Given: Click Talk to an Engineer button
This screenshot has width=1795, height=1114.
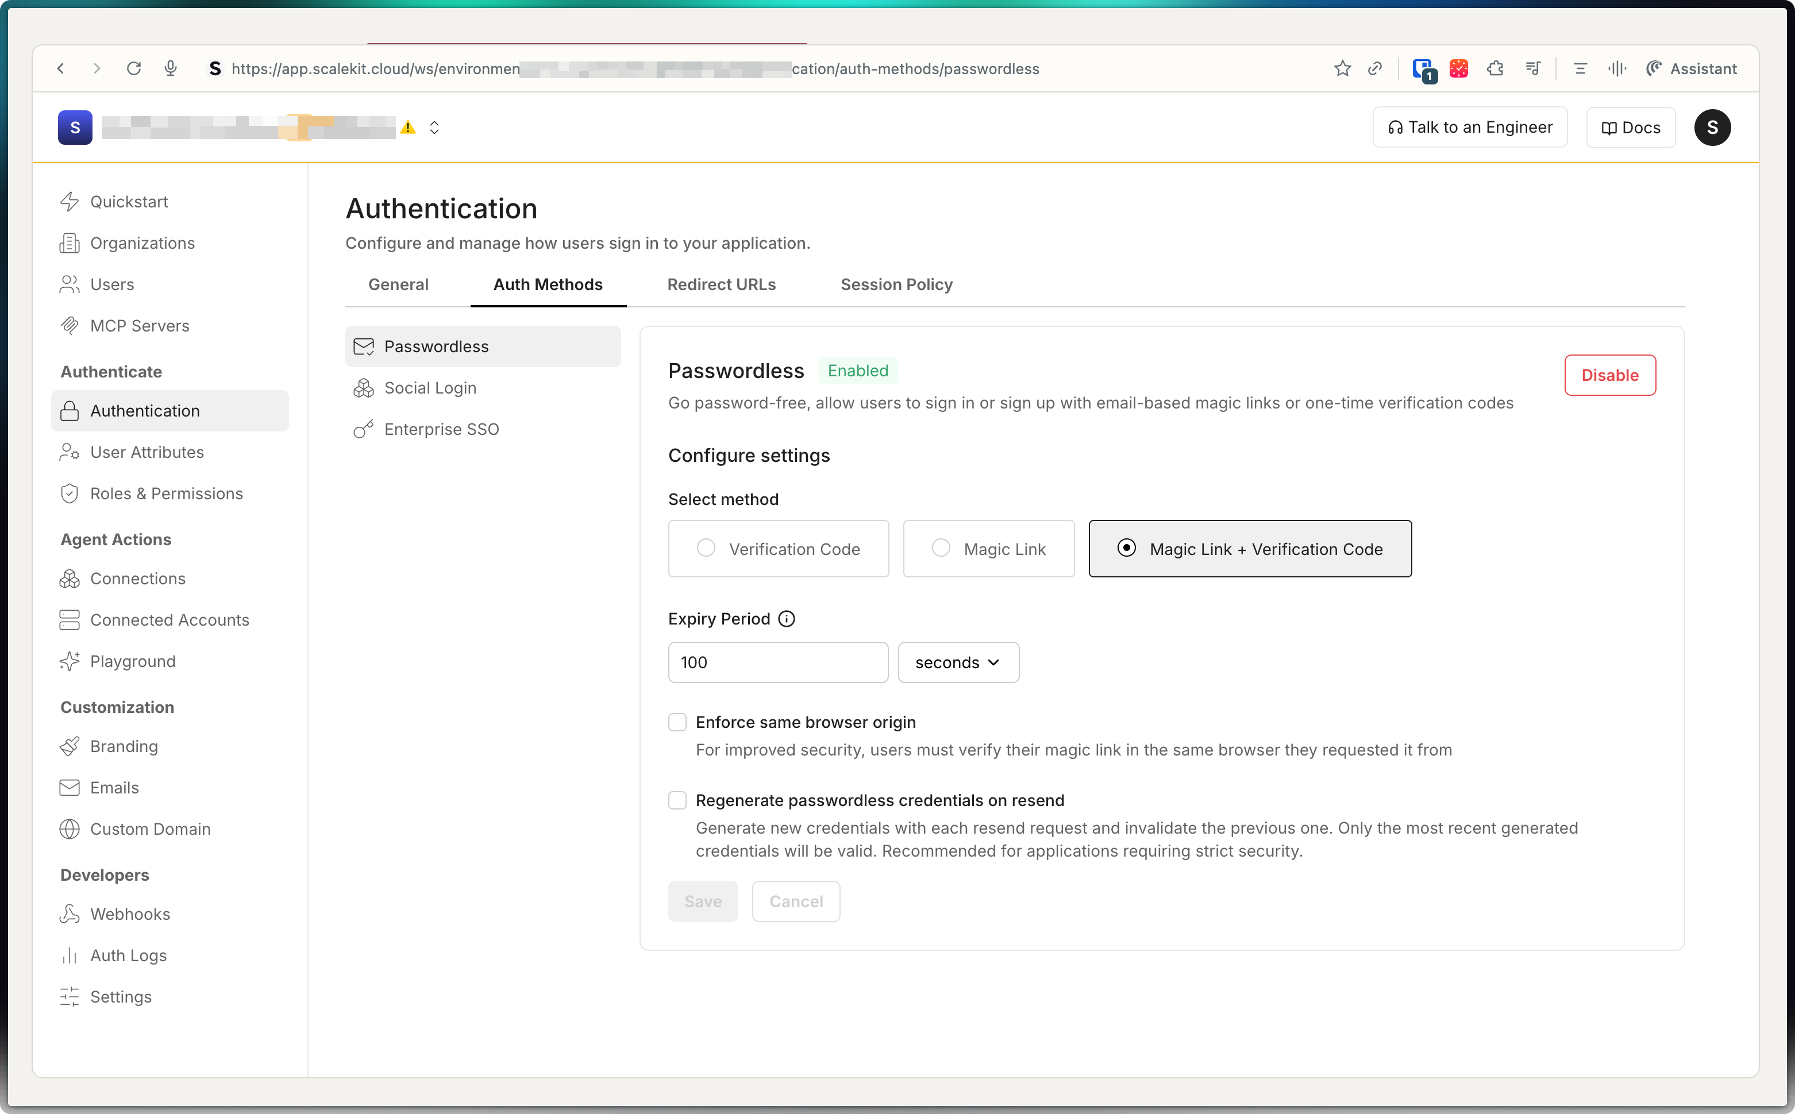Looking at the screenshot, I should pyautogui.click(x=1469, y=128).
